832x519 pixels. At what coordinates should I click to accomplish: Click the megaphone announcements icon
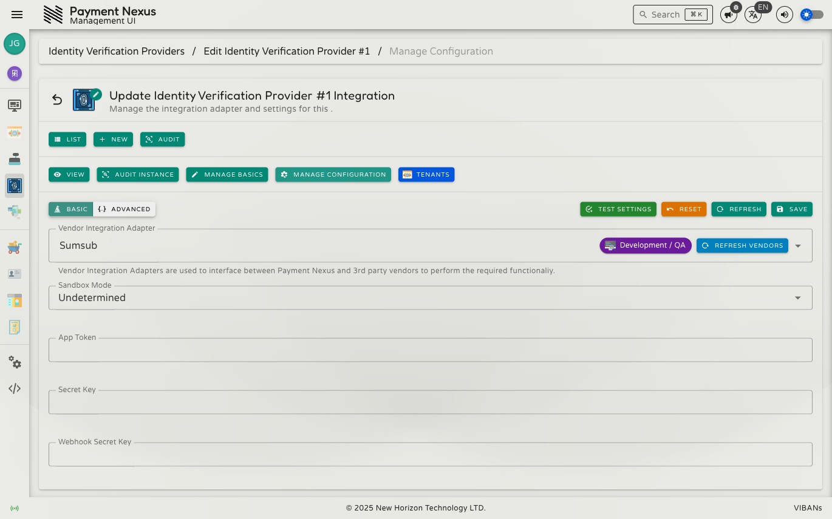(729, 15)
